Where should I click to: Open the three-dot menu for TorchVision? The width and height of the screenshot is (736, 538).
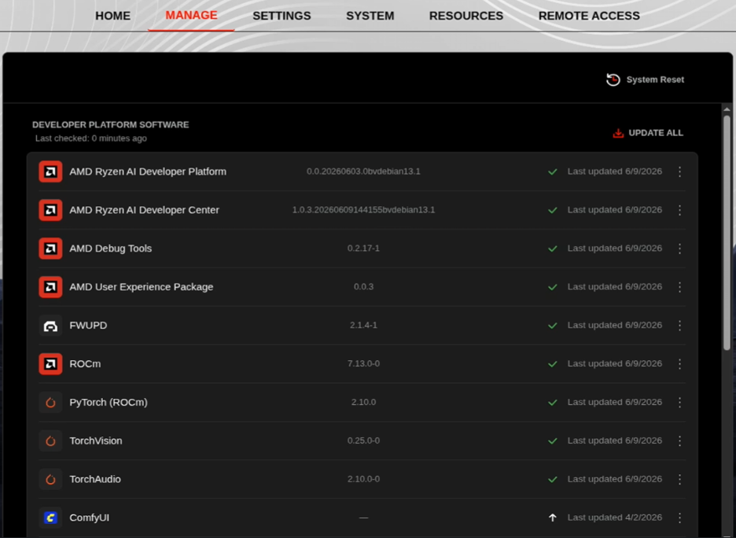(679, 441)
